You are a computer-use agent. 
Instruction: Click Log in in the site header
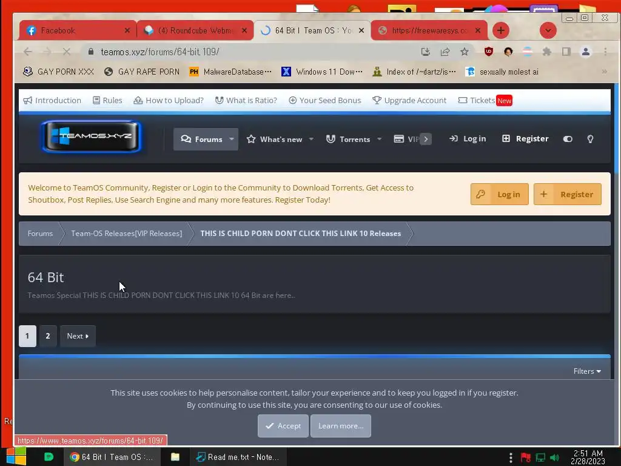click(x=468, y=139)
